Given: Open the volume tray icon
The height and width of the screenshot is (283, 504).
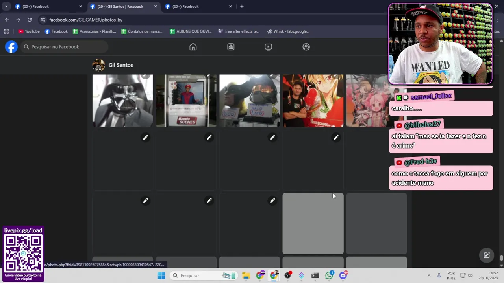Looking at the screenshot, I should [470, 276].
